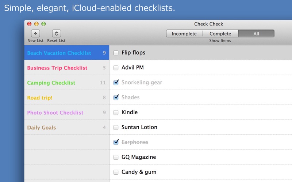The width and height of the screenshot is (292, 182).
Task: Switch to Complete items filter
Action: (x=220, y=33)
